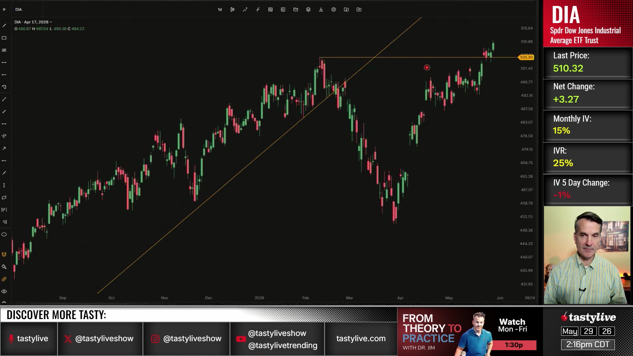Viewport: 633px width, 356px height.
Task: Expand the left sidebar with double chevron
Action: pyautogui.click(x=4, y=10)
